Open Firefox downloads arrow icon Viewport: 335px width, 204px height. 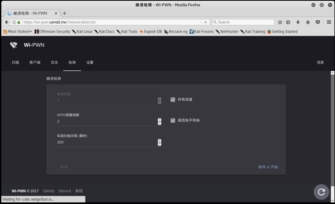click(x=298, y=22)
